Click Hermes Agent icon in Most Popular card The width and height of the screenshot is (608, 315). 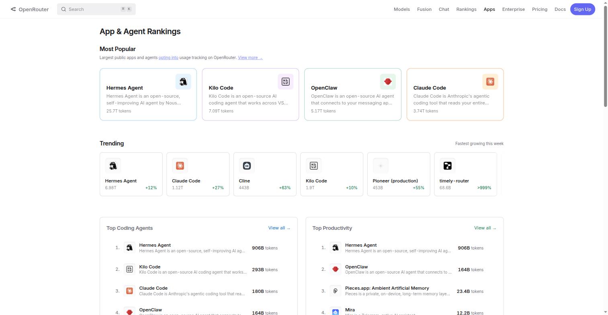[183, 82]
